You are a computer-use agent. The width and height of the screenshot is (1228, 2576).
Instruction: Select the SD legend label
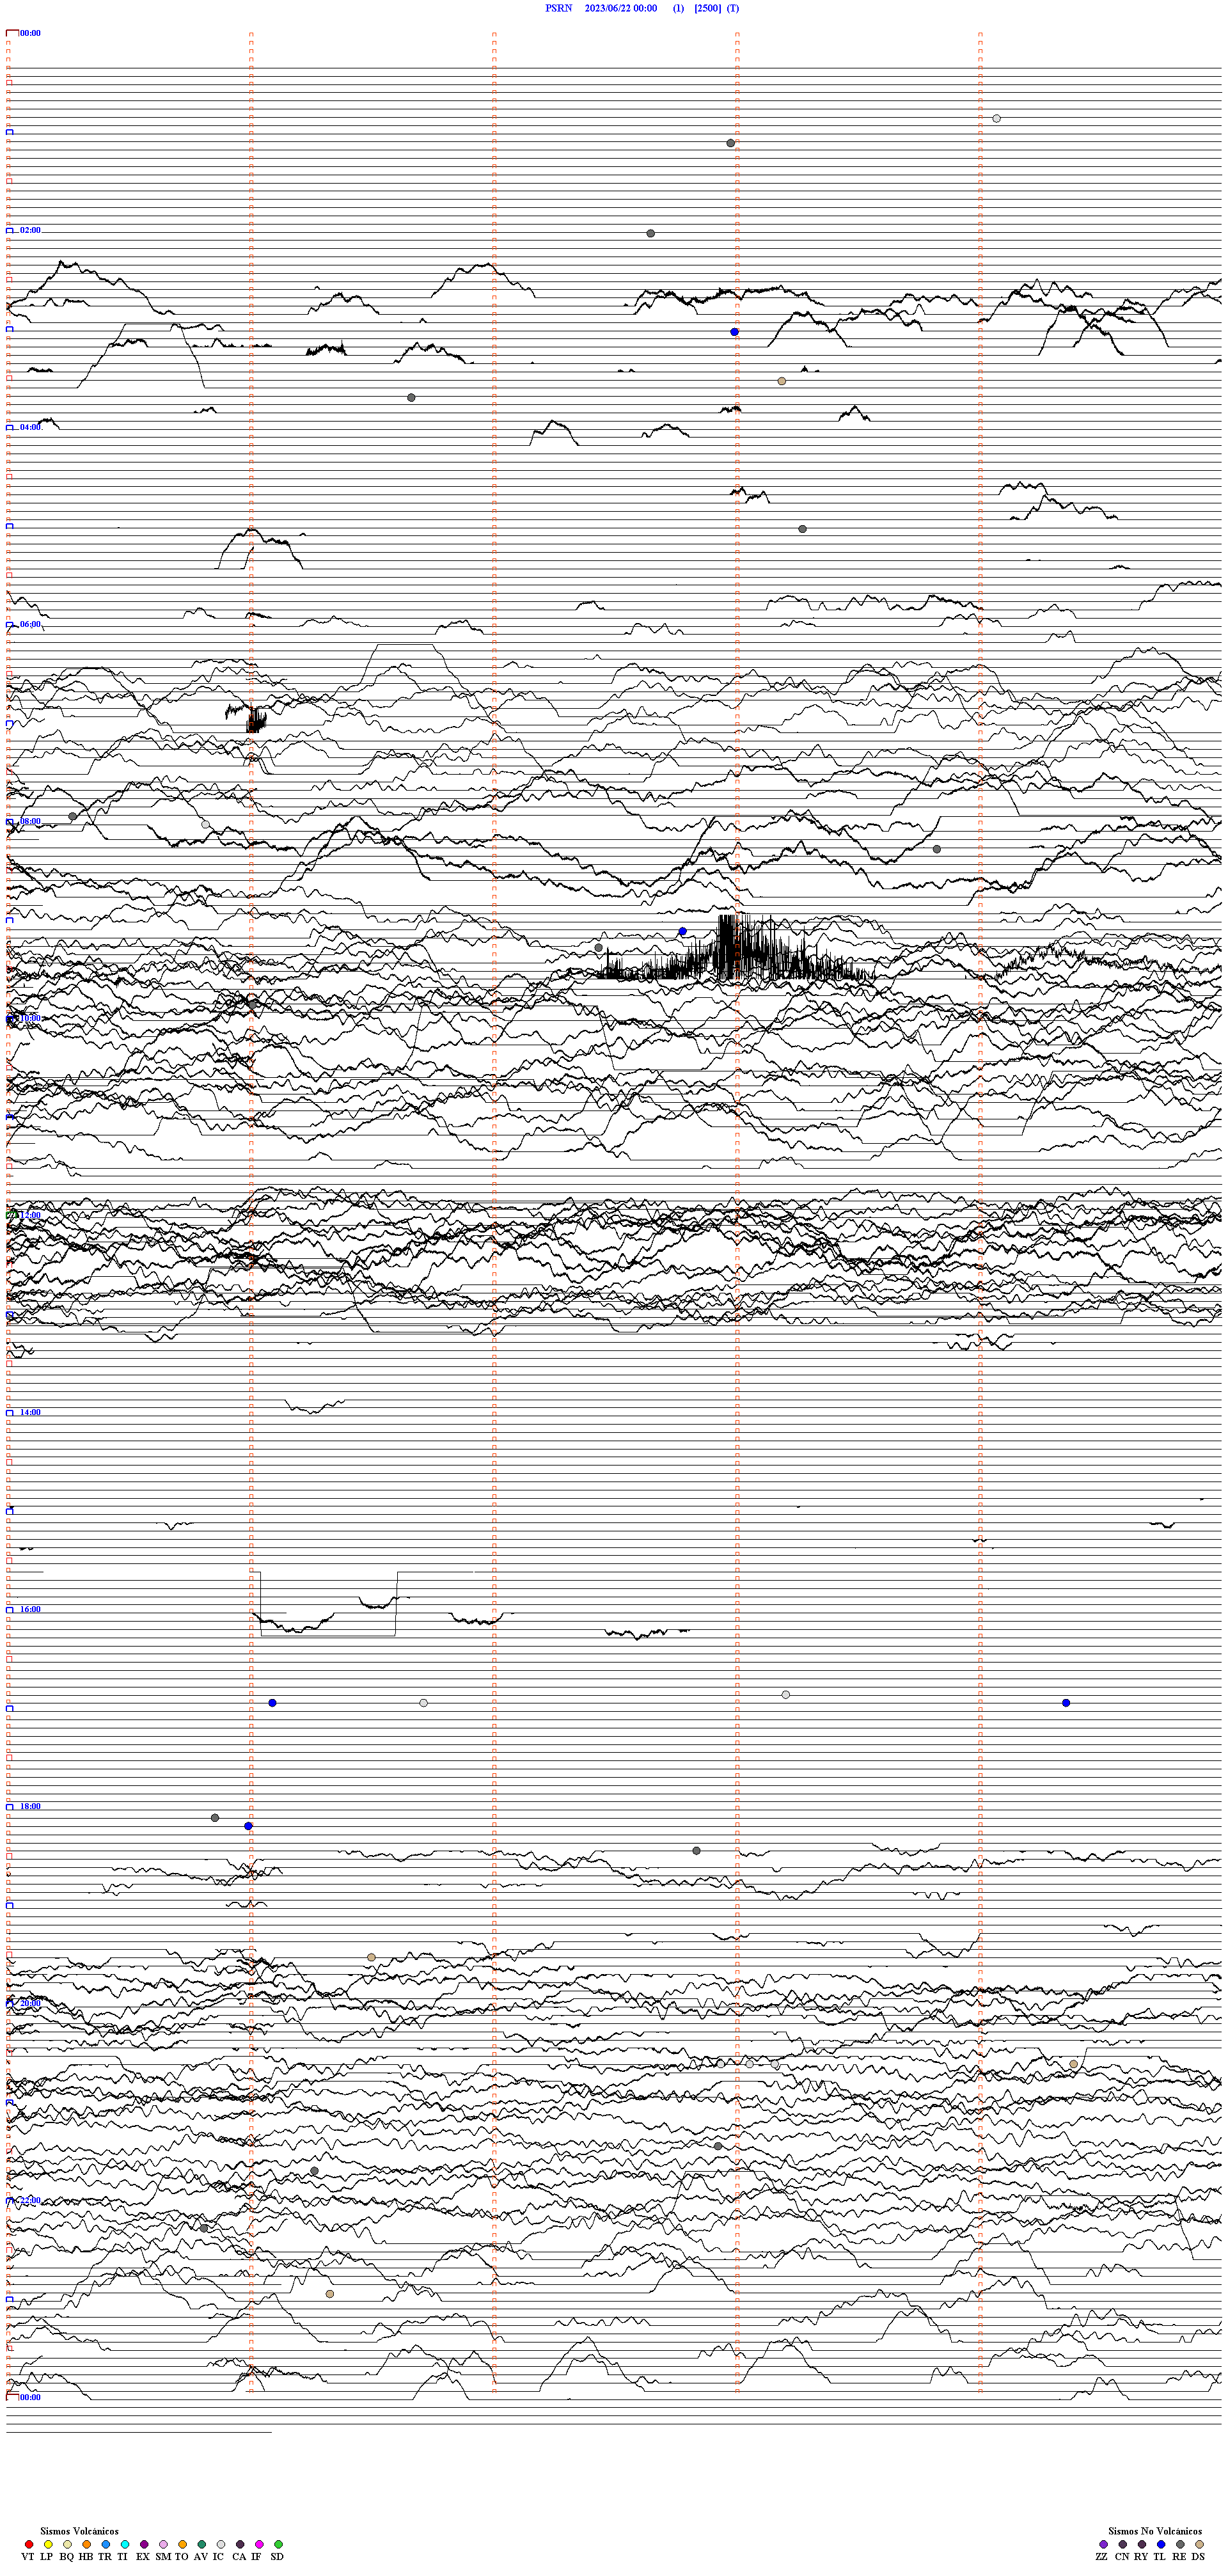pos(277,2557)
